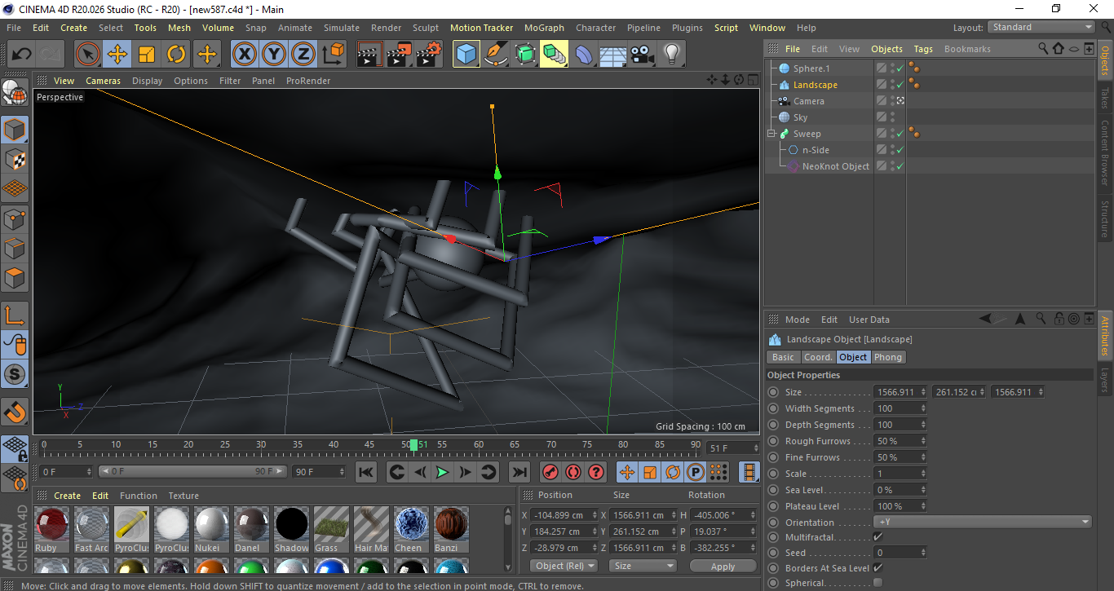The width and height of the screenshot is (1114, 591).
Task: Click Scale value stepper arrows
Action: (923, 474)
